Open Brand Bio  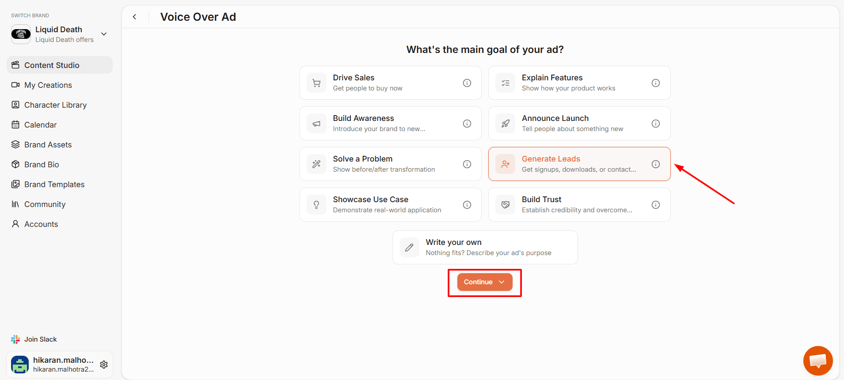(x=60, y=164)
